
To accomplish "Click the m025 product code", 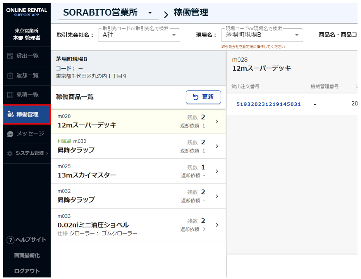I will coord(64,166).
